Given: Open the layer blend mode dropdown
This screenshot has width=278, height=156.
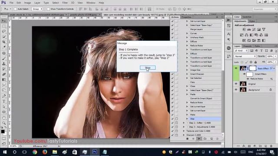Looking at the screenshot, I should [x=245, y=56].
